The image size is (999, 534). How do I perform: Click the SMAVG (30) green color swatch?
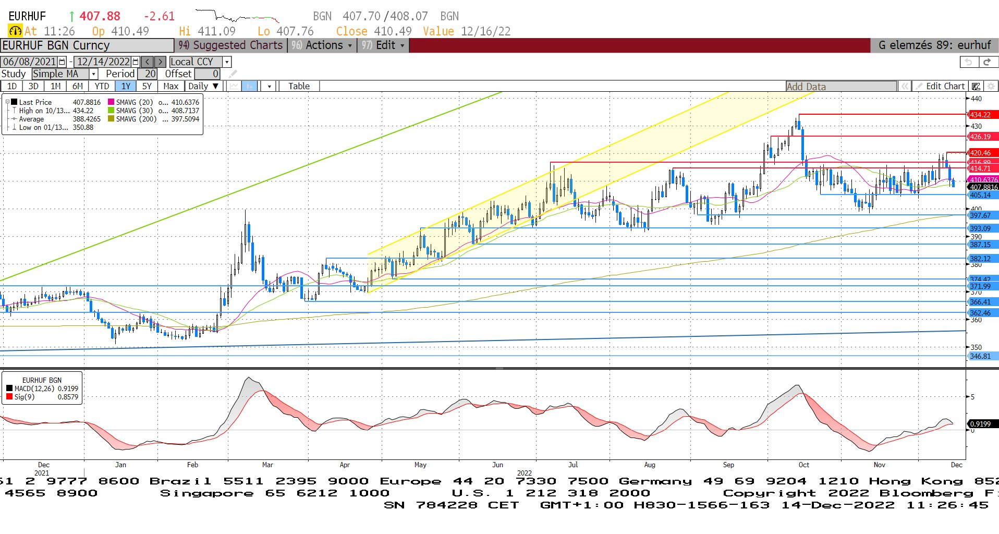click(x=111, y=111)
